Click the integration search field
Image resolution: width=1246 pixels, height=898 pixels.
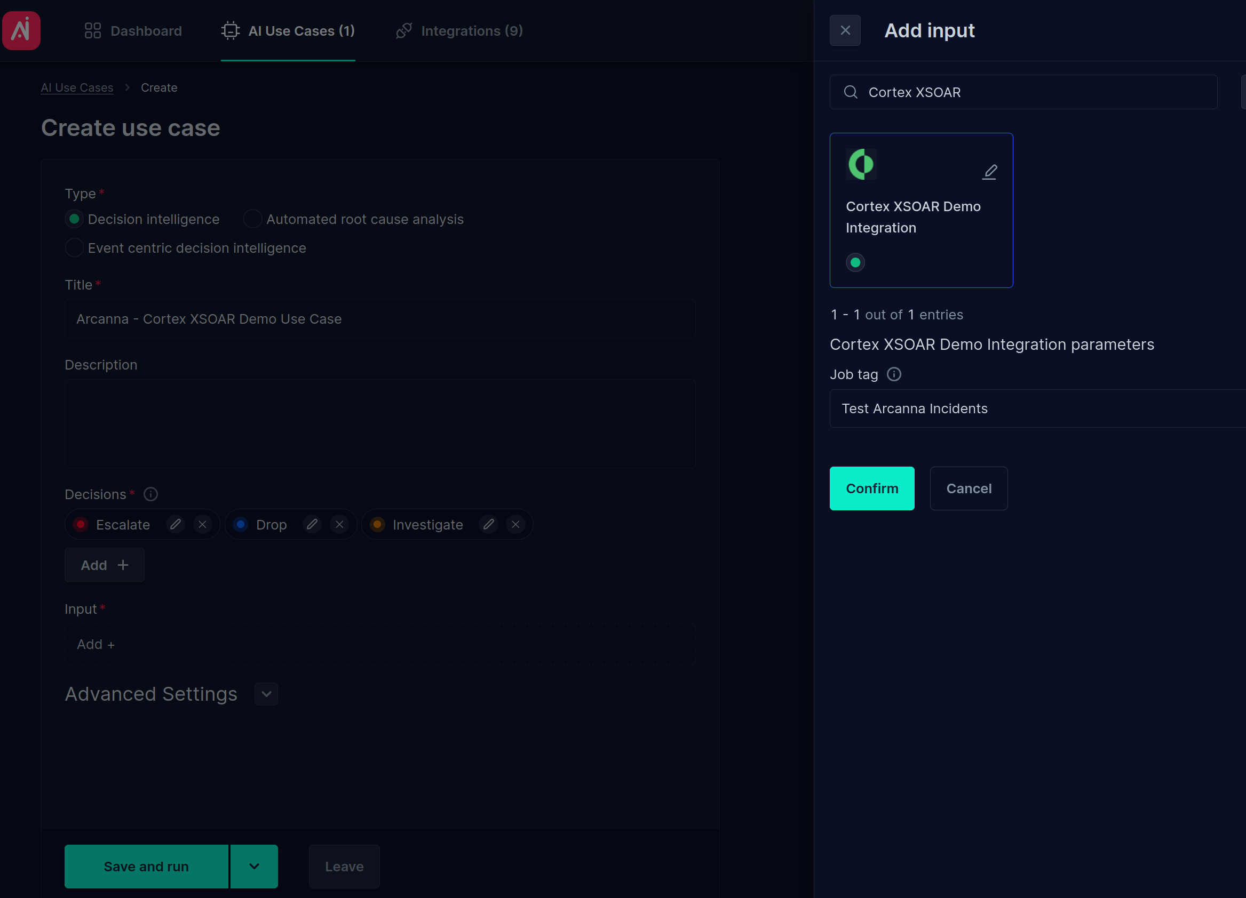point(1023,92)
